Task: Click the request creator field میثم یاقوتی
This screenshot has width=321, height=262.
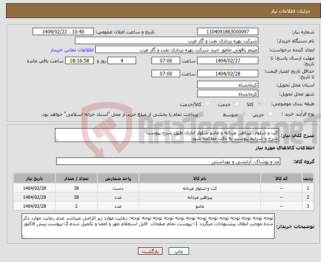Action: pyautogui.click(x=177, y=50)
